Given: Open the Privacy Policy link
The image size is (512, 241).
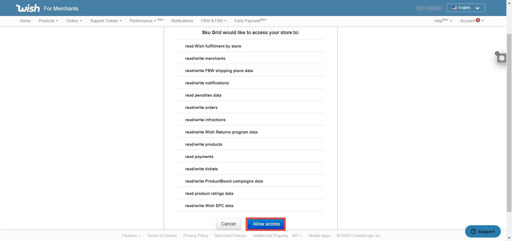Looking at the screenshot, I should coord(196,236).
